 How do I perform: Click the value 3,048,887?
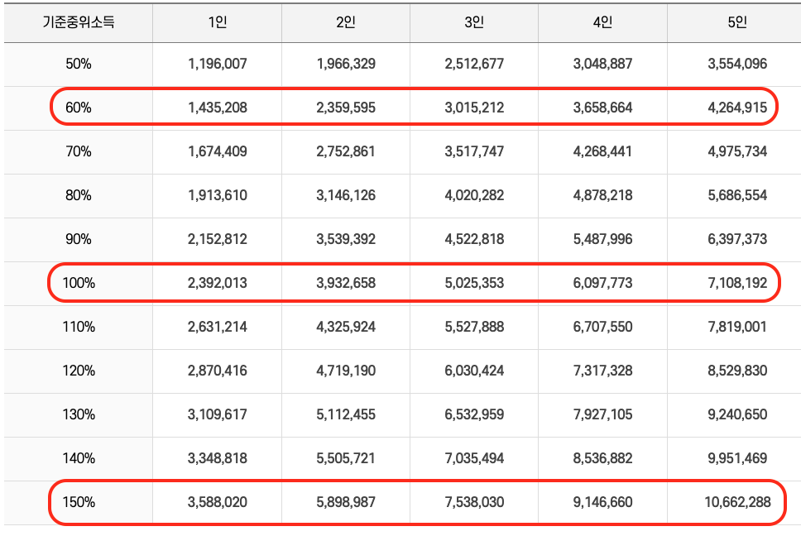tap(602, 64)
